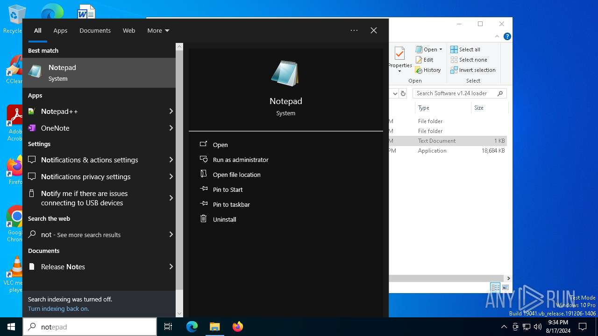Screen dimensions: 598x336
Task: Switch to the Apps search tab
Action: coord(60,30)
